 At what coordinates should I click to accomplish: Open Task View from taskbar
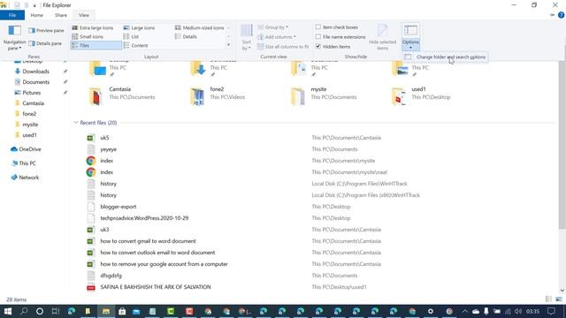click(55, 311)
